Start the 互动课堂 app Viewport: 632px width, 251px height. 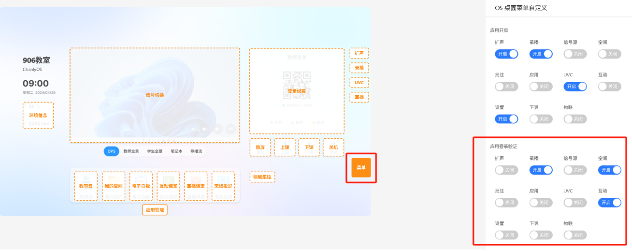[168, 186]
